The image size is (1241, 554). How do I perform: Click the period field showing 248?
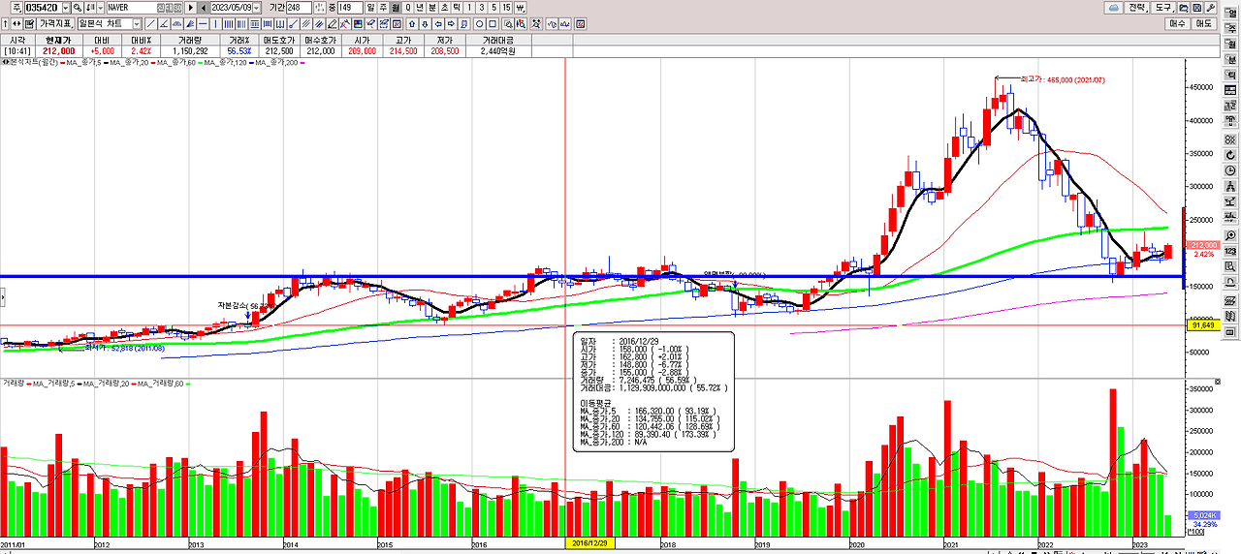299,8
